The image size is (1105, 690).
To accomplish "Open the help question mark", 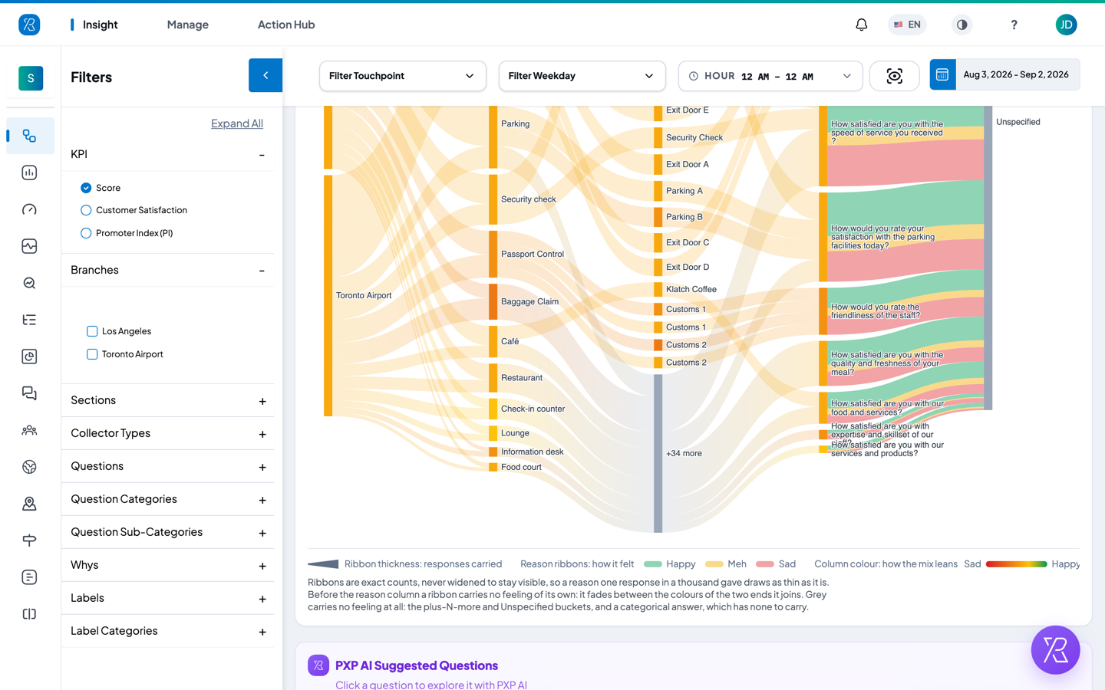I will coord(1014,25).
